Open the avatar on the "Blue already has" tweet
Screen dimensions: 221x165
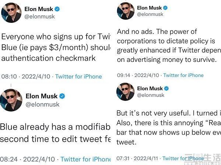point(11,101)
